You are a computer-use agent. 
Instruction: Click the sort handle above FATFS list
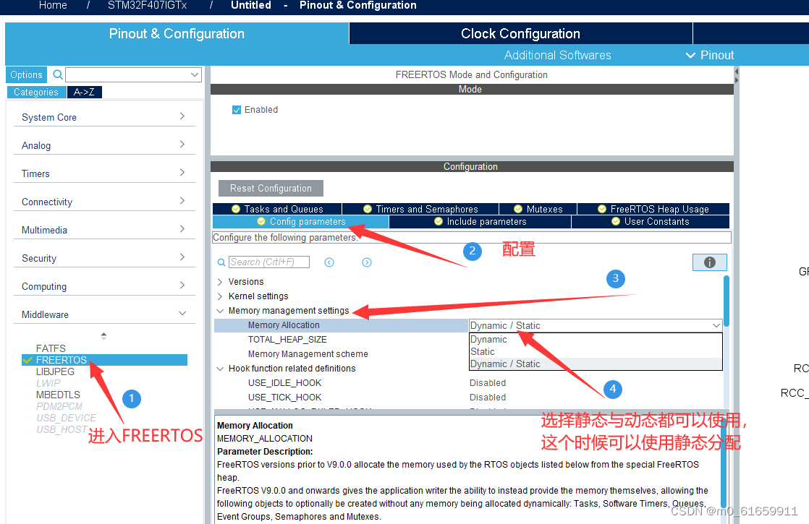coord(103,336)
